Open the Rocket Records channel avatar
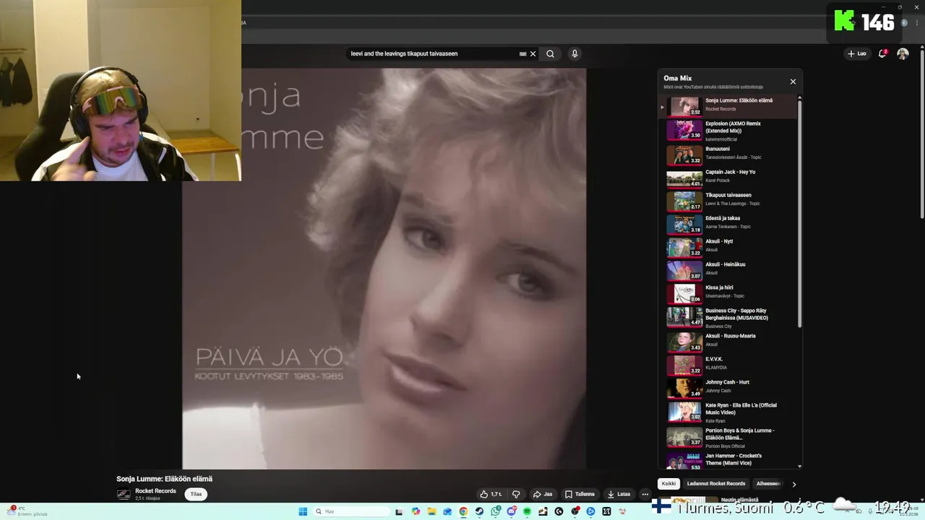The image size is (925, 520). 124,494
